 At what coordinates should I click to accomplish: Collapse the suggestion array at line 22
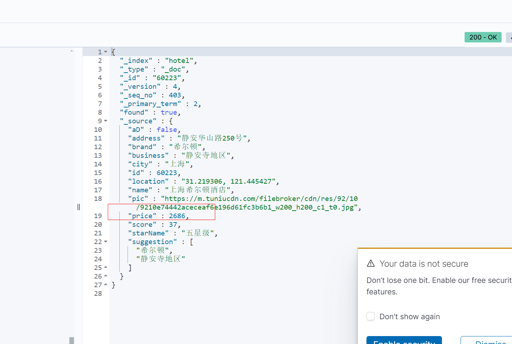click(106, 242)
